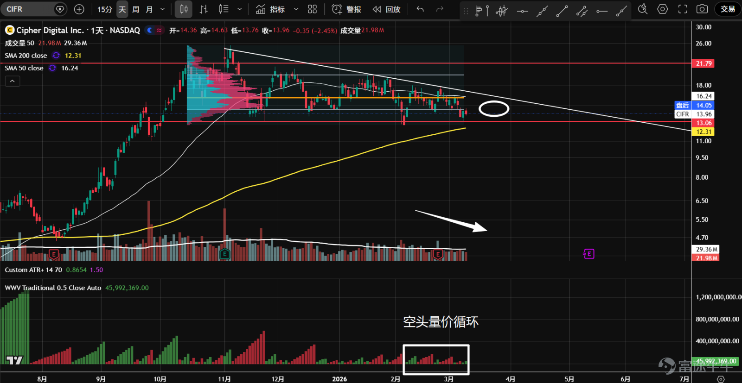The height and width of the screenshot is (383, 742).
Task: Select the ray drawing tool
Action: (621, 11)
